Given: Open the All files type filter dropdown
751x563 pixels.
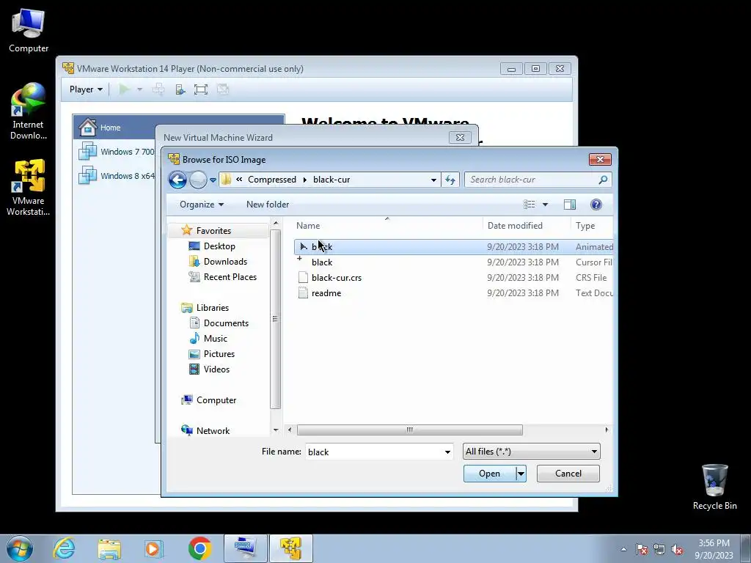Looking at the screenshot, I should [x=531, y=452].
